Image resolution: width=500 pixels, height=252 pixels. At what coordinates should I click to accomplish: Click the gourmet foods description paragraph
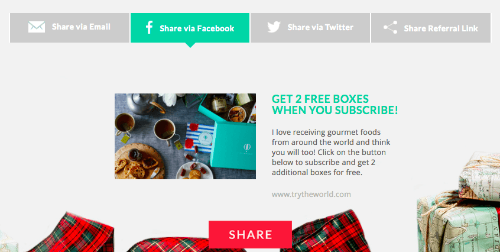331,153
